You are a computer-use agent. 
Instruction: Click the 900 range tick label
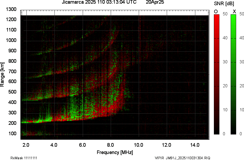point(12,51)
